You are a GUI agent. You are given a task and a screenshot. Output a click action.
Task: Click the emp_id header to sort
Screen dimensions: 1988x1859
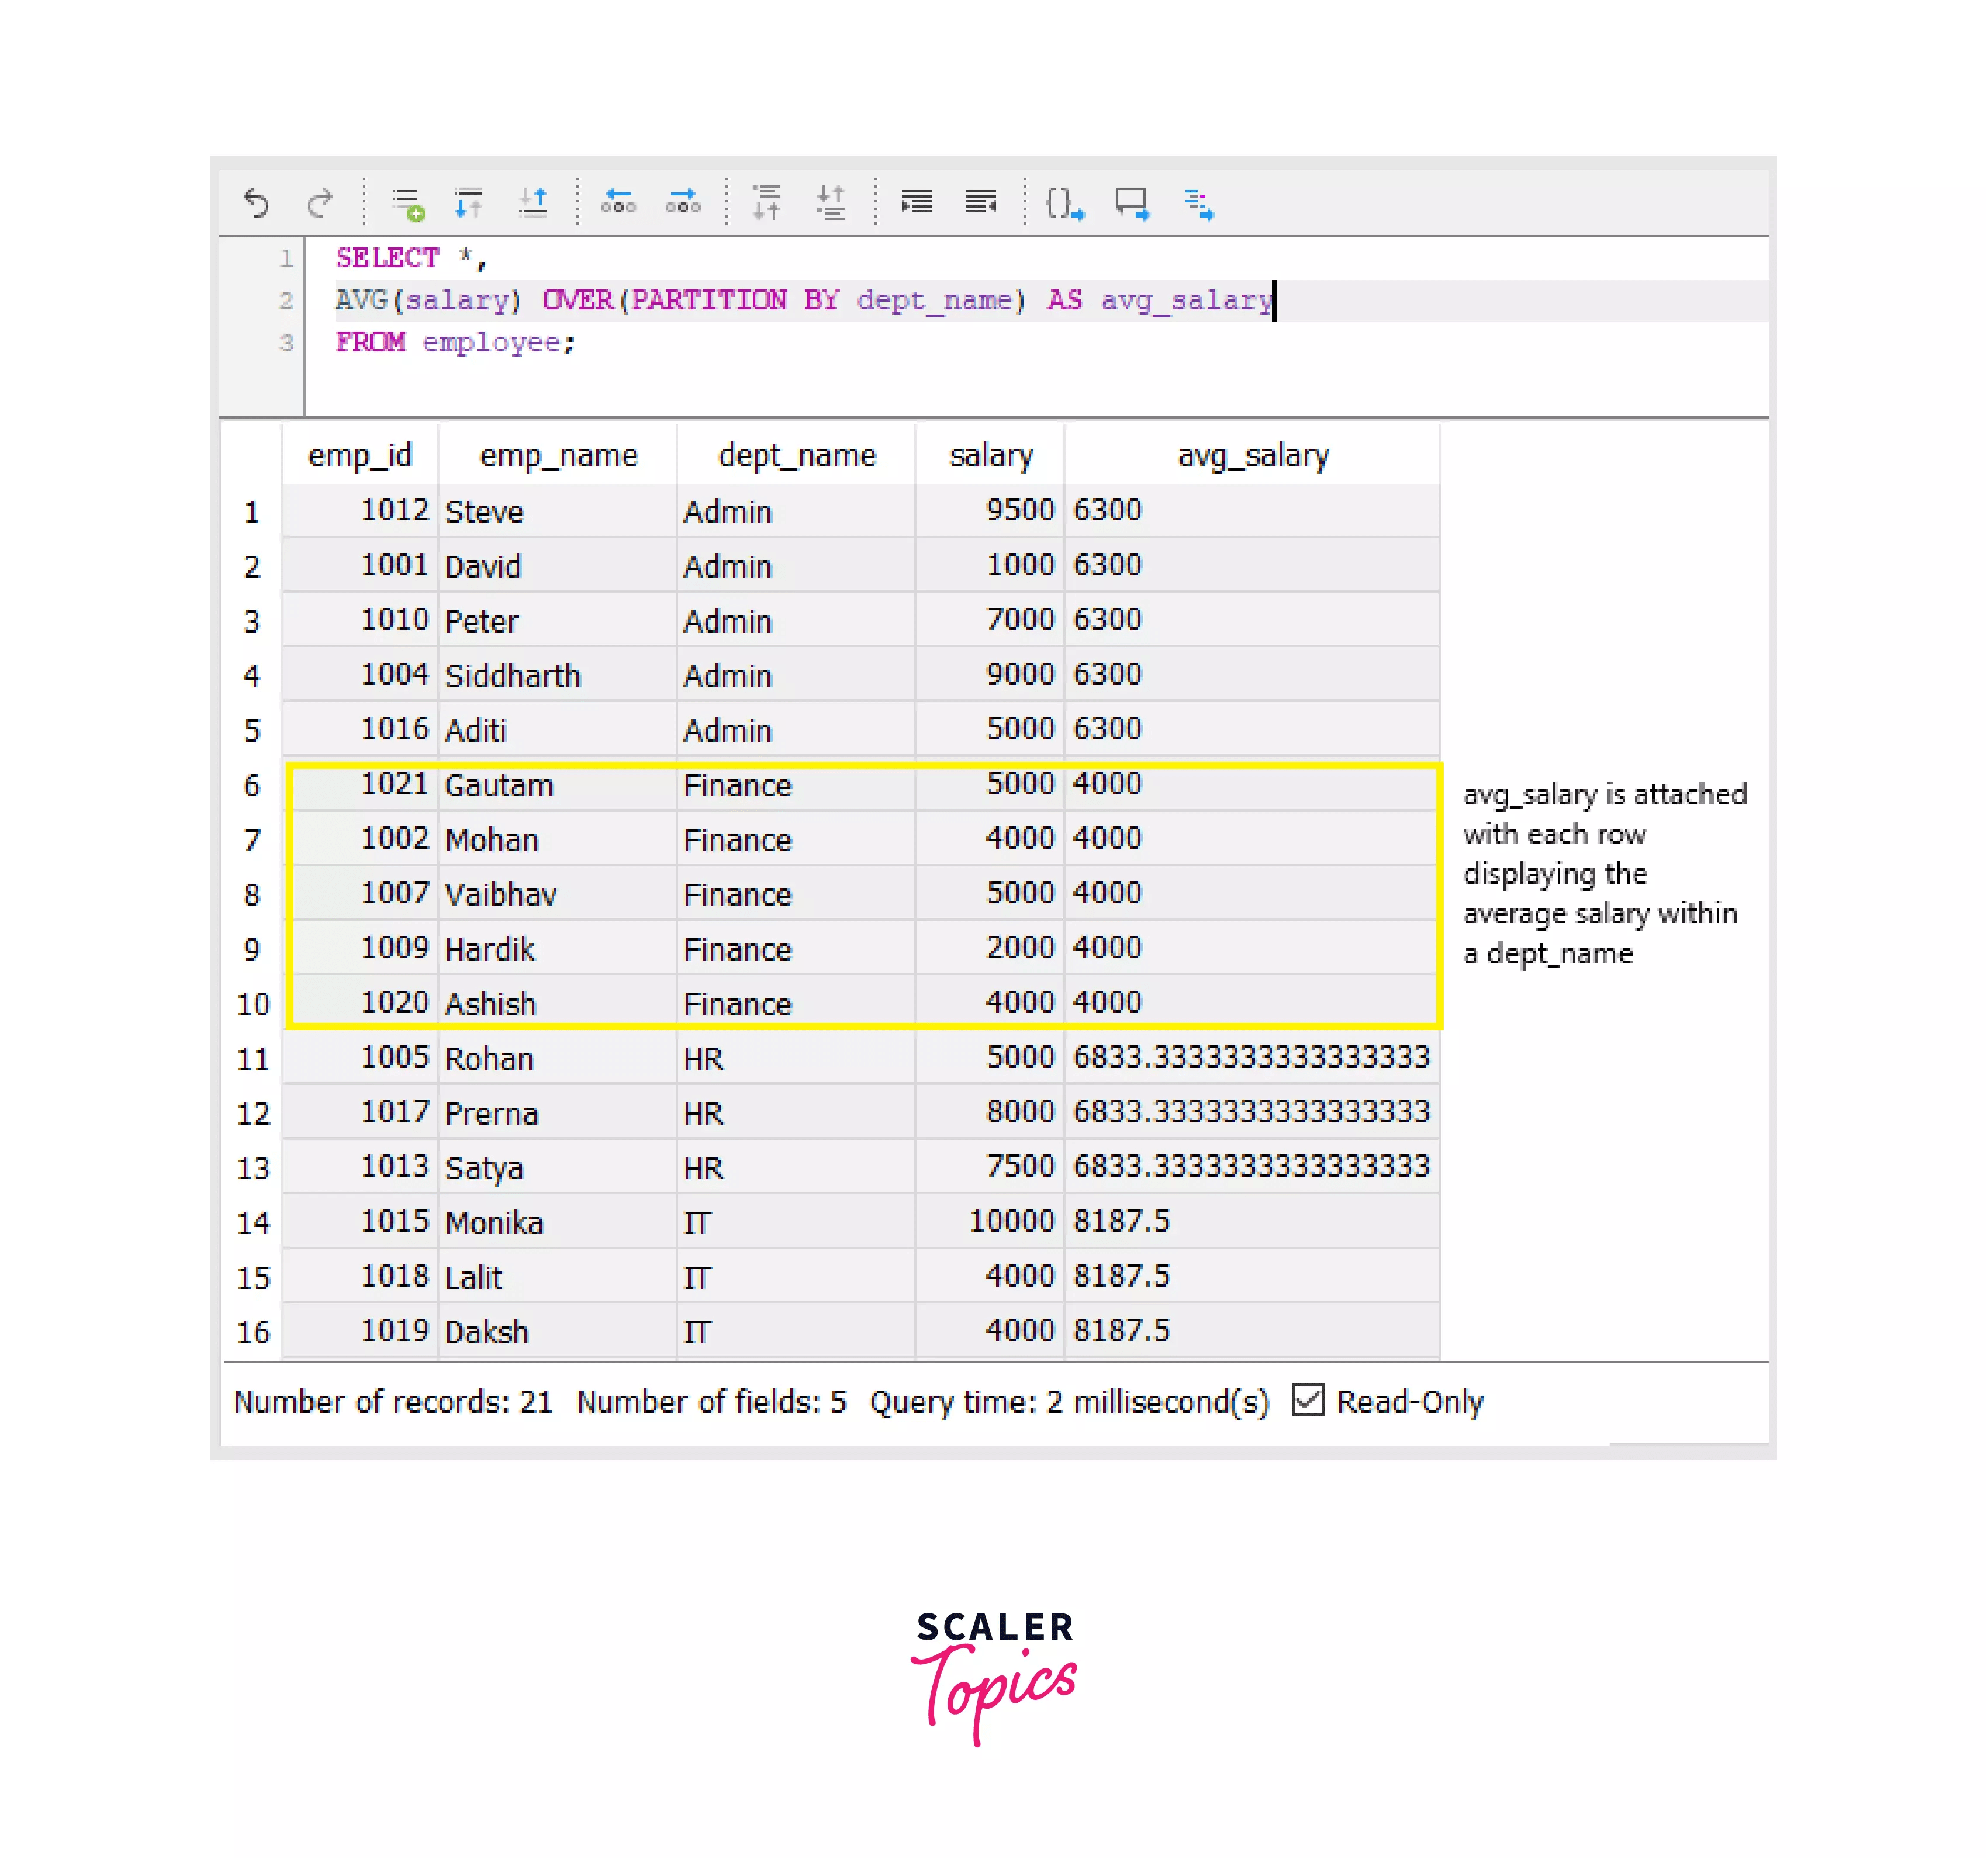click(x=360, y=454)
